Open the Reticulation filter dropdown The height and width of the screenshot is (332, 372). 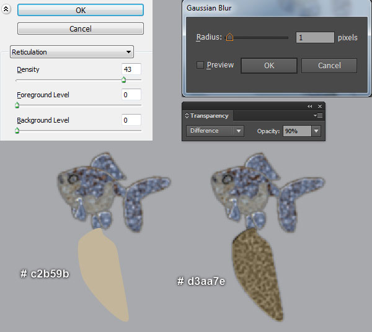tap(72, 52)
